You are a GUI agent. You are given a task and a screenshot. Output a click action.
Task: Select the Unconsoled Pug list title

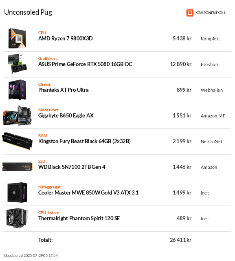pos(28,12)
